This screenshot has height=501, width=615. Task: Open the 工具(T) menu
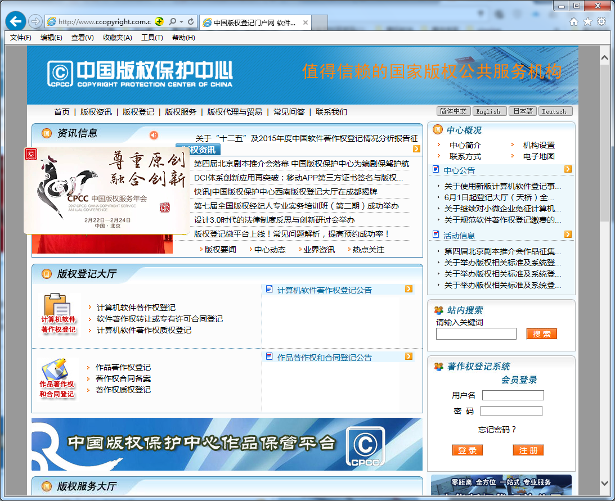pos(152,38)
